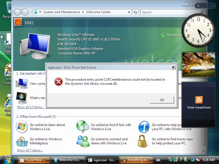Click the sidebar analog clock gadget
The height and width of the screenshot is (164, 219).
pyautogui.click(x=198, y=30)
